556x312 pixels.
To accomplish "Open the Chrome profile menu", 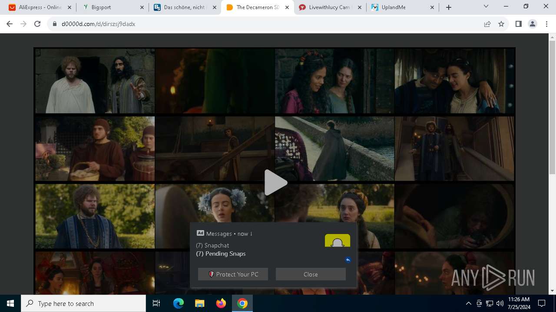I will click(x=532, y=24).
